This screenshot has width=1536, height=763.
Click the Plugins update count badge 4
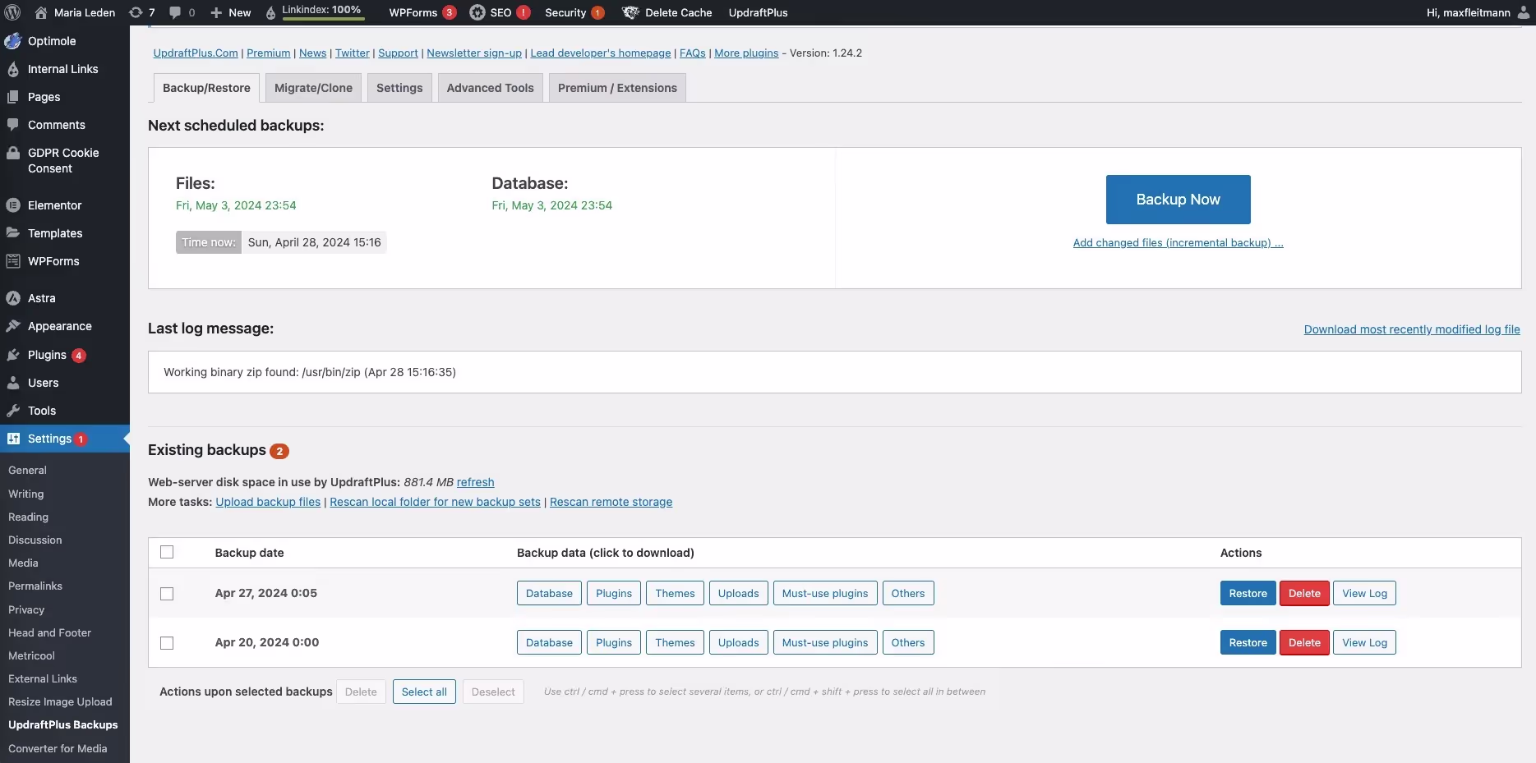click(79, 356)
